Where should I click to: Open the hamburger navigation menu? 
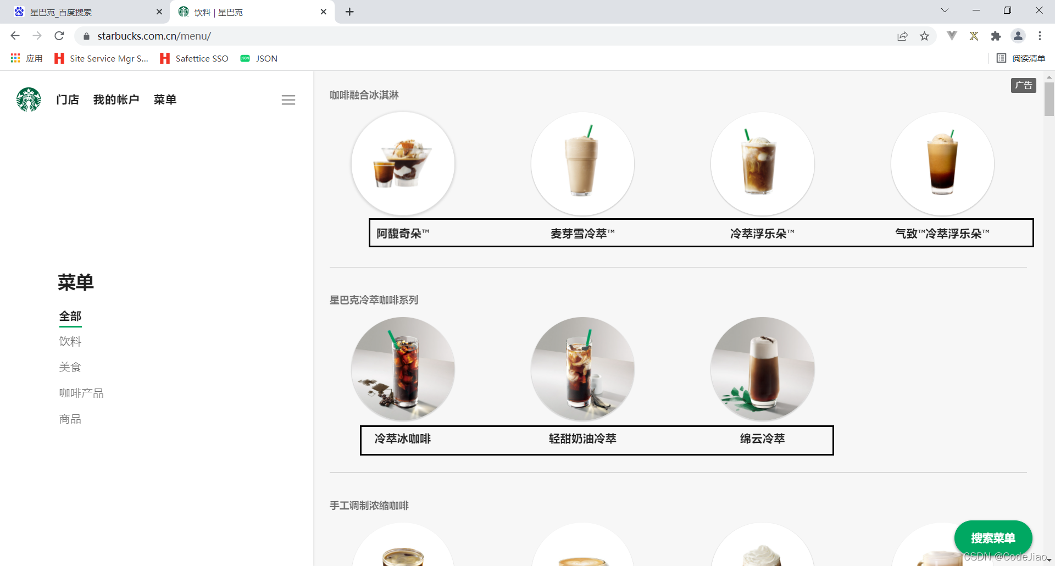288,99
